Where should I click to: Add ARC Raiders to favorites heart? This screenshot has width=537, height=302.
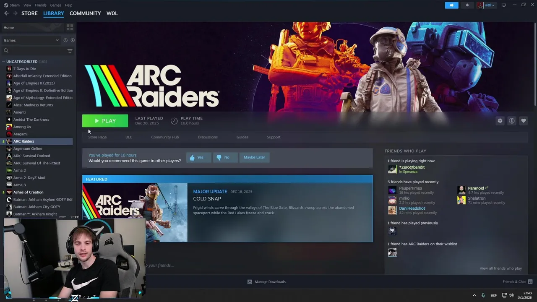(524, 121)
